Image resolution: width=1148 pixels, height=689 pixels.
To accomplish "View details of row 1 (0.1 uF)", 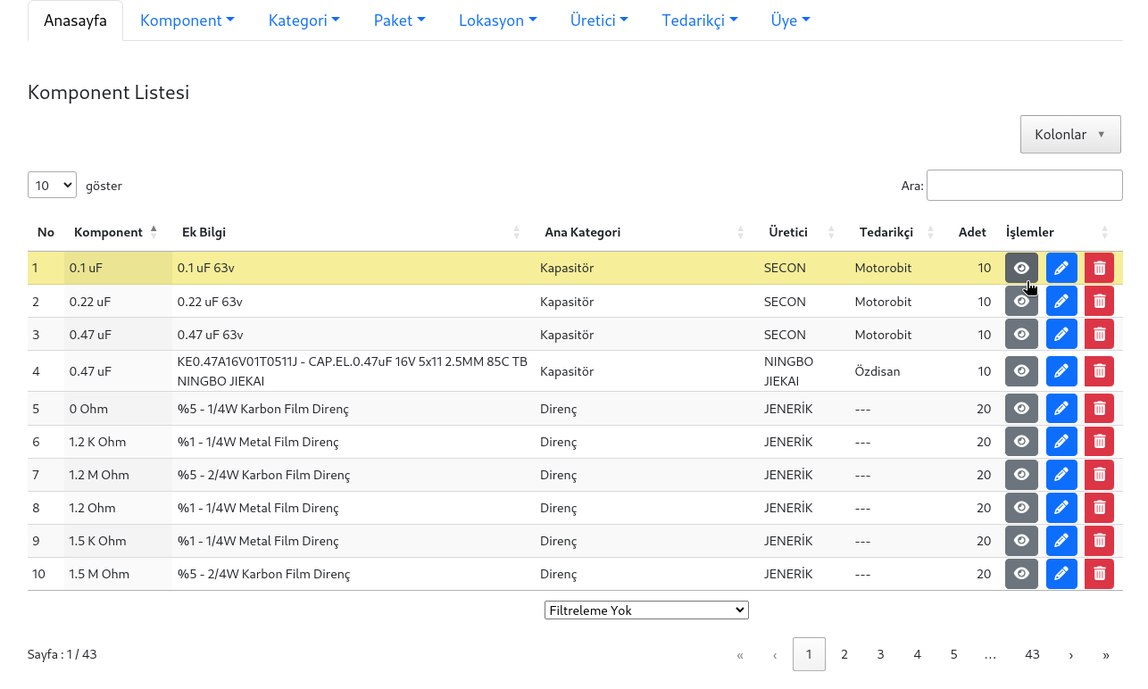I will pyautogui.click(x=1021, y=268).
